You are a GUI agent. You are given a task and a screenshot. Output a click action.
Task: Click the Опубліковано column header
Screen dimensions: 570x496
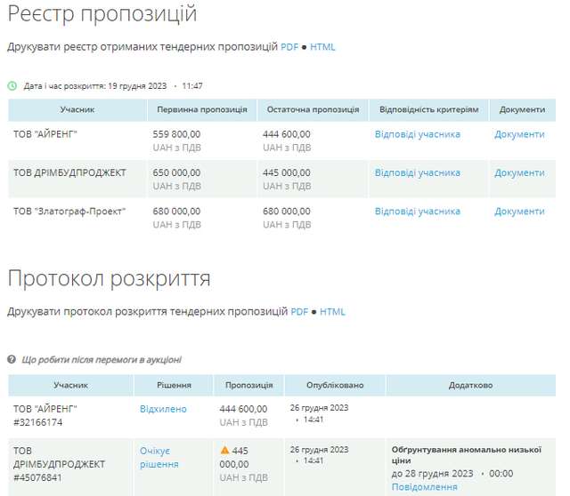point(334,385)
